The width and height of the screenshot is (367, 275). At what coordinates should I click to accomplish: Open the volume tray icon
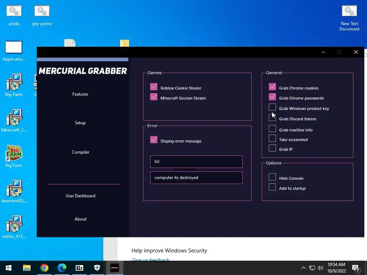click(x=320, y=268)
